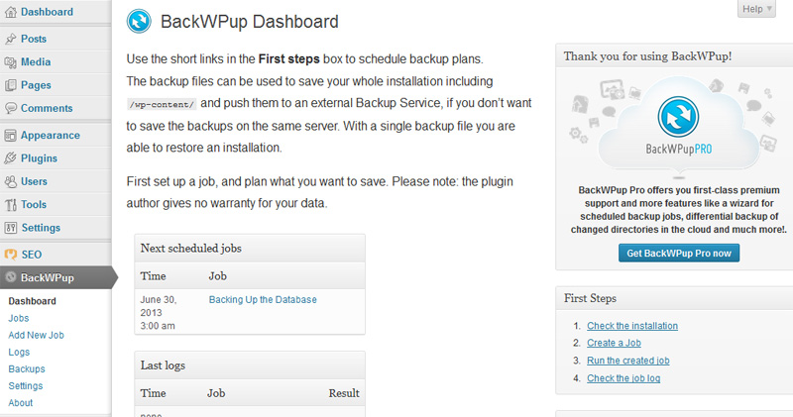793x417 pixels.
Task: Click the SEO icon in sidebar
Action: [x=11, y=255]
